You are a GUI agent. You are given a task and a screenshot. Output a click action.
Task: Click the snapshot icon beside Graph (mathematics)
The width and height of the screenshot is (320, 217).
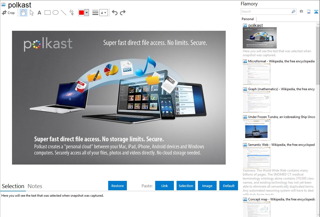coord(245,89)
